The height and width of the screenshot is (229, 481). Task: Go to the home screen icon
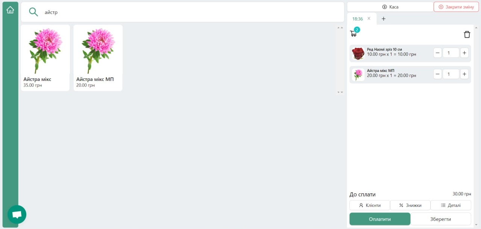coord(10,10)
